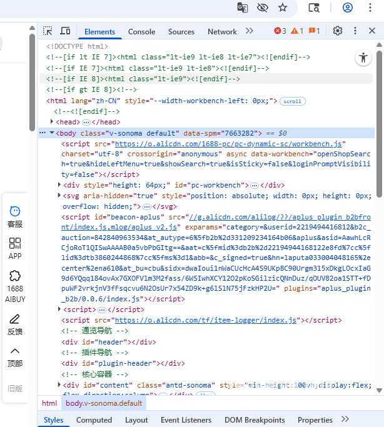Click ellipsis inside the svg element
Image resolution: width=384 pixels, height=427 pixels.
tap(147, 207)
